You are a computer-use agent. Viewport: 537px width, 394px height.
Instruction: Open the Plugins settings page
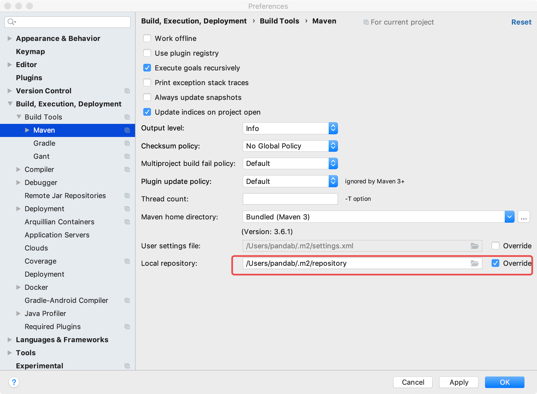pyautogui.click(x=29, y=78)
